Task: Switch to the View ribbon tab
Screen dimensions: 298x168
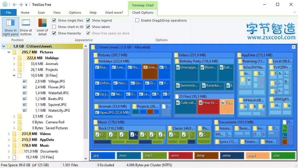Action: (57, 13)
